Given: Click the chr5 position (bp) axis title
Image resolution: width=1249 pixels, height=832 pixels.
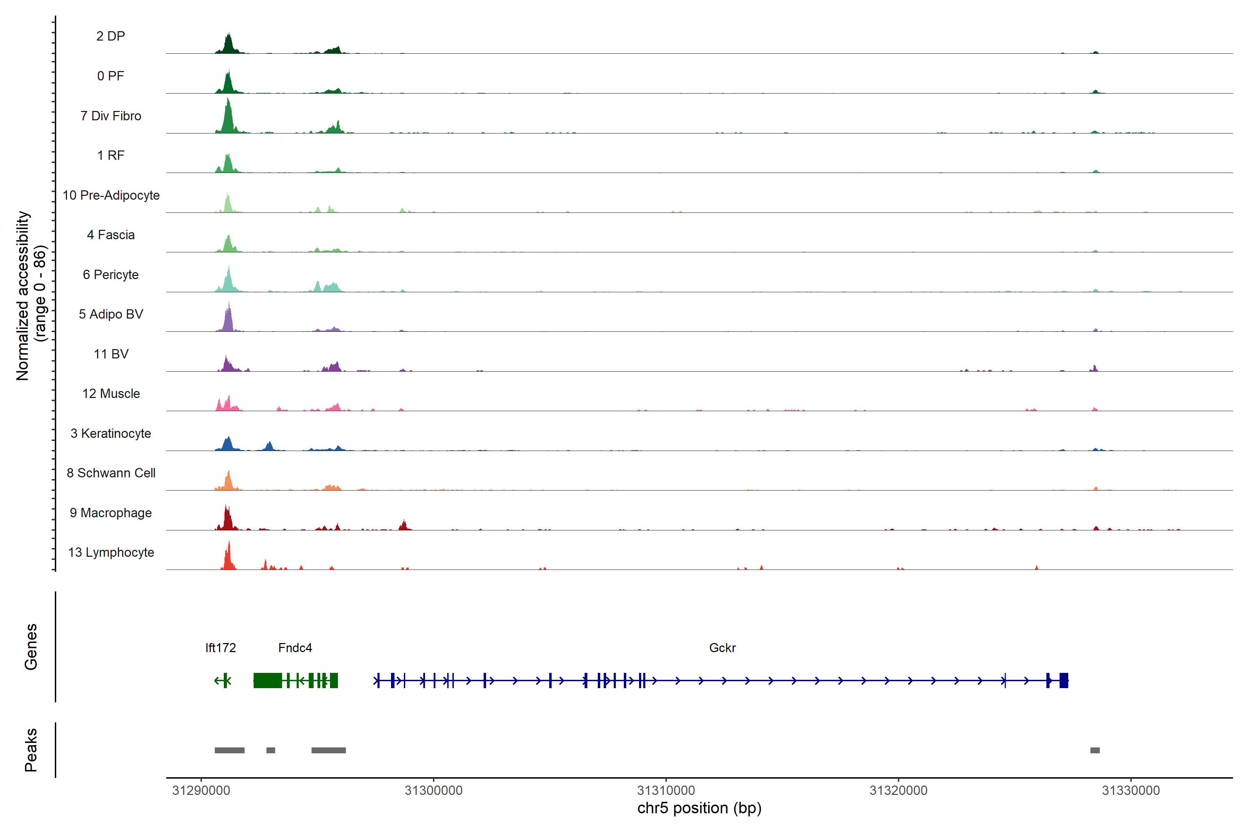Looking at the screenshot, I should [699, 808].
